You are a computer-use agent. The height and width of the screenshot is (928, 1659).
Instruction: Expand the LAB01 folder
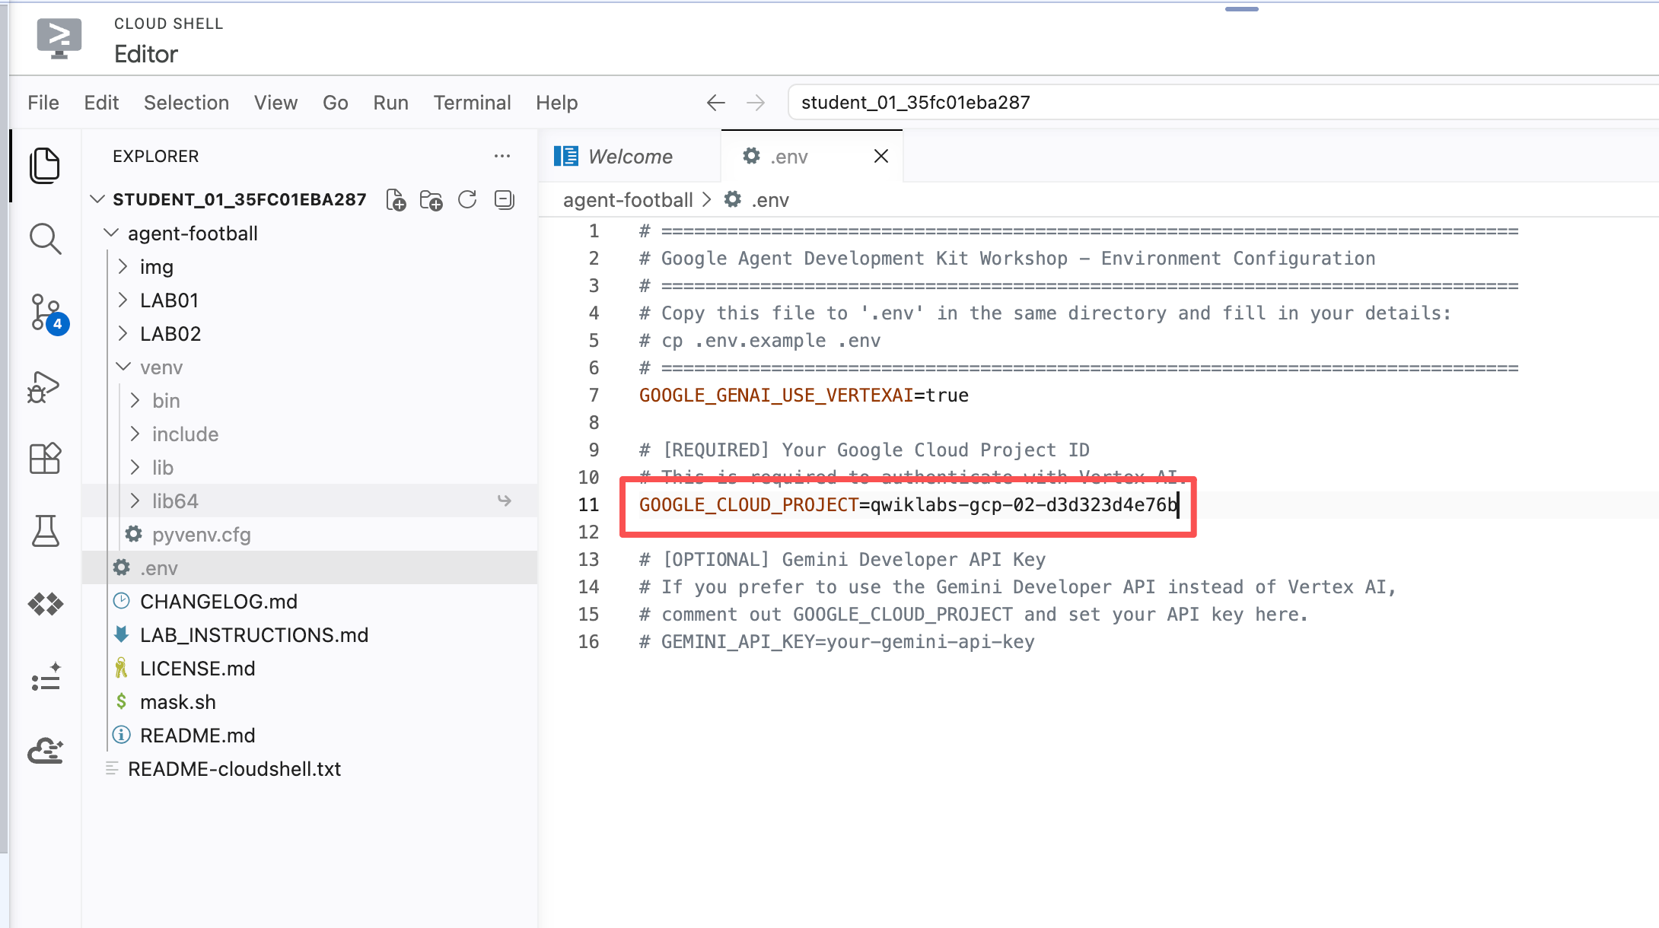[x=123, y=300]
